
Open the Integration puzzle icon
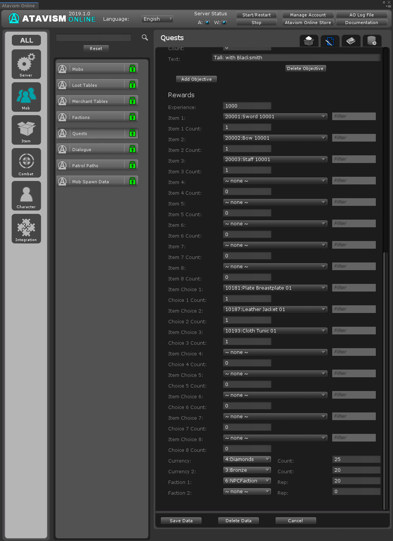26,228
